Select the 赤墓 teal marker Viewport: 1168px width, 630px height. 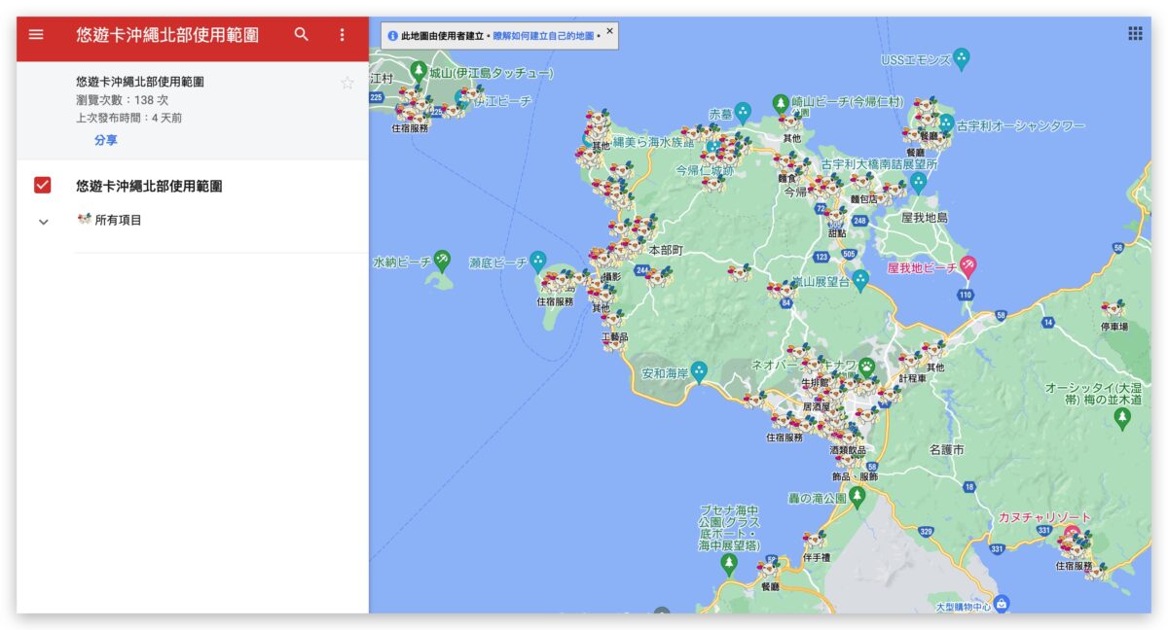pyautogui.click(x=743, y=113)
